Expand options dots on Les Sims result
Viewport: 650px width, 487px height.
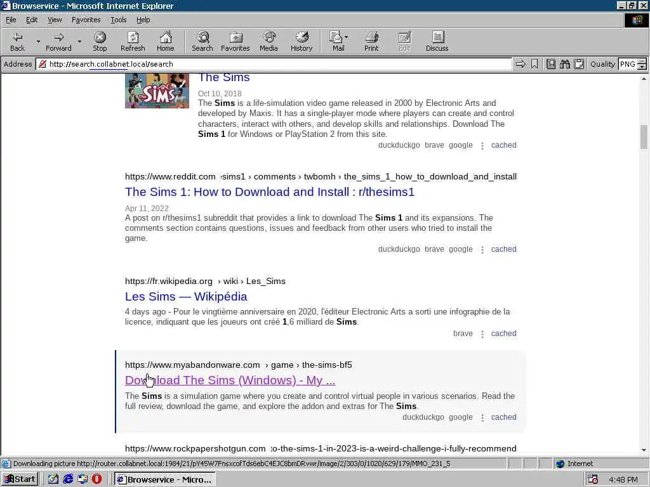482,334
